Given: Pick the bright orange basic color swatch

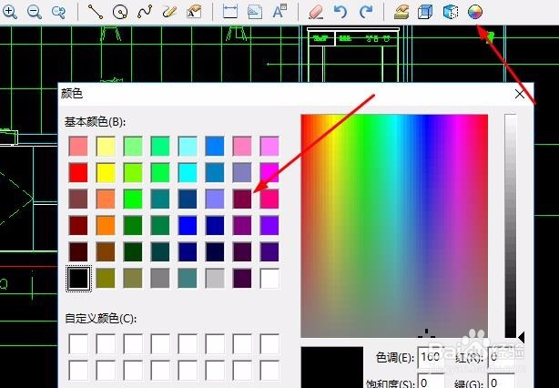Looking at the screenshot, I should click(106, 225).
